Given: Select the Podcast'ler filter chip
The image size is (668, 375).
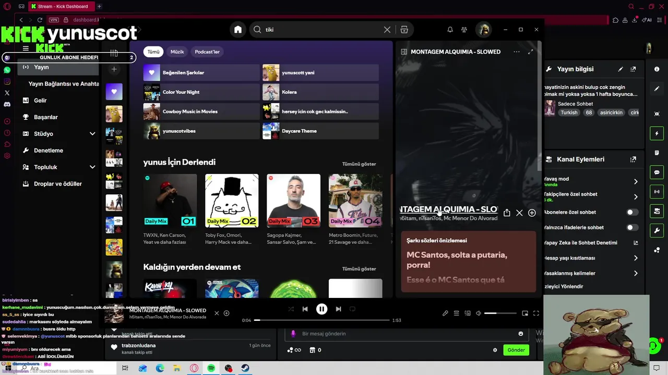Looking at the screenshot, I should tap(207, 52).
